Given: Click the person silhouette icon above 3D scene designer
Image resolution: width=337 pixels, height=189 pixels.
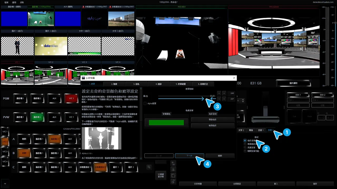Looking at the screenshot, I should pos(173,163).
